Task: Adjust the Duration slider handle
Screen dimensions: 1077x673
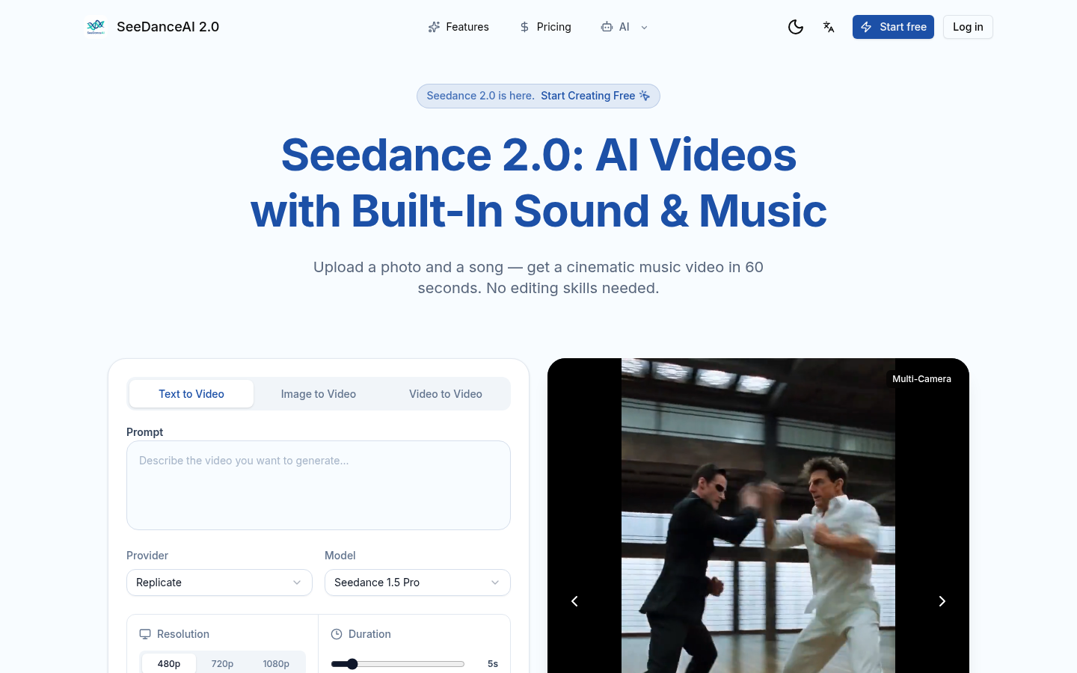Action: click(352, 664)
